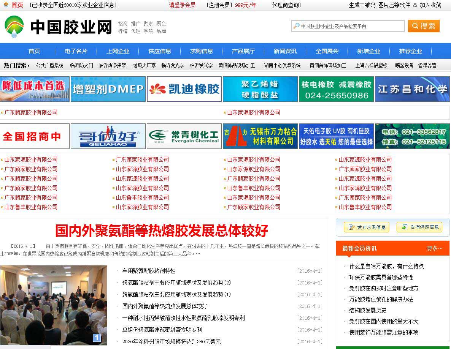Open 新闻资讯 navigation item
Viewport: 451px width, 349px height.
(285, 51)
